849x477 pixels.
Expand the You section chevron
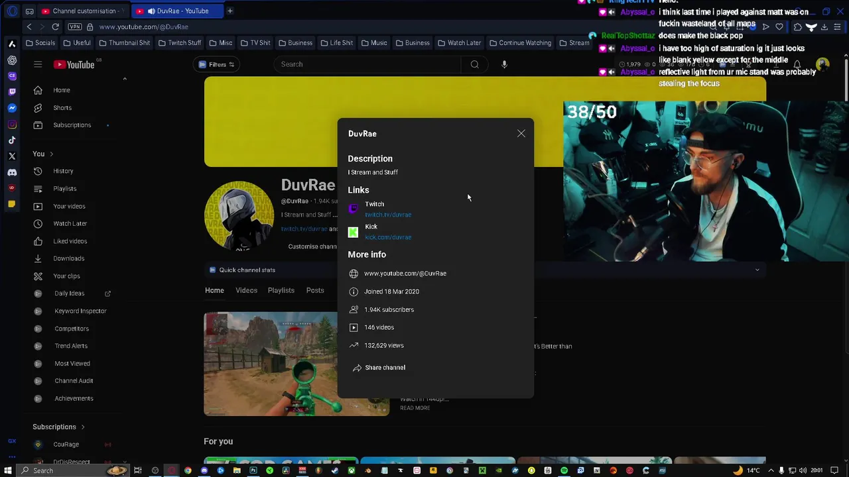coord(51,154)
